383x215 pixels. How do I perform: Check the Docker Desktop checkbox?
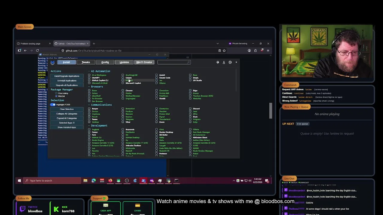pos(156,132)
